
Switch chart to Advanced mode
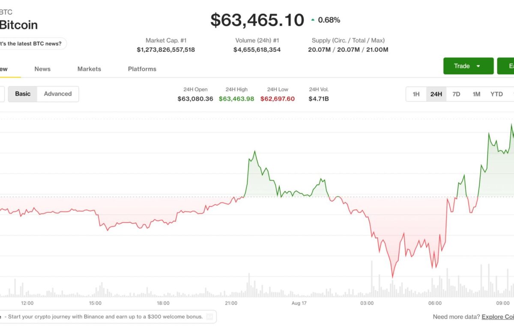[x=58, y=94]
